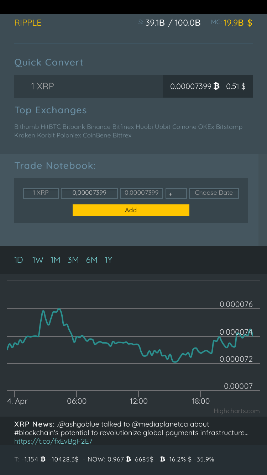Image resolution: width=267 pixels, height=475 pixels.
Task: Click the Highcharts.com credit link
Action: 237,411
